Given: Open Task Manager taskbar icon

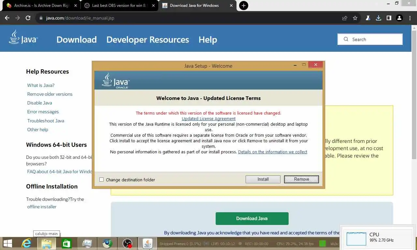Looking at the screenshot, I should point(87,243).
